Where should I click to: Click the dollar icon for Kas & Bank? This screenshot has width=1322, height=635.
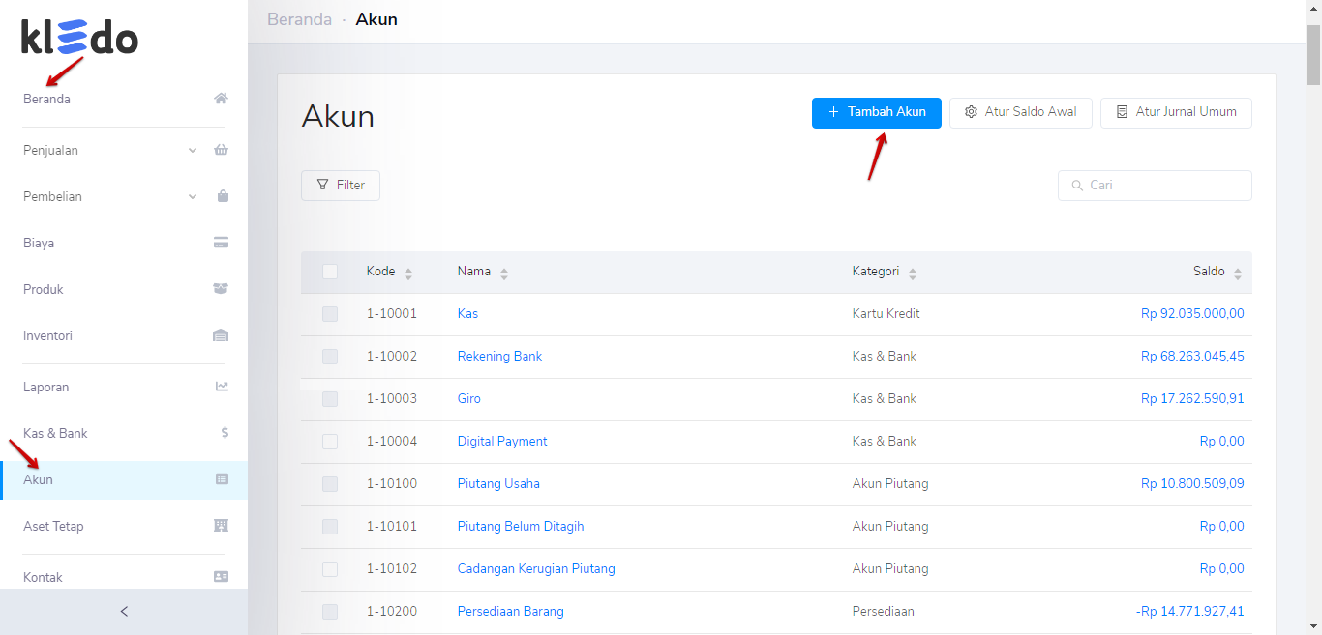(224, 432)
